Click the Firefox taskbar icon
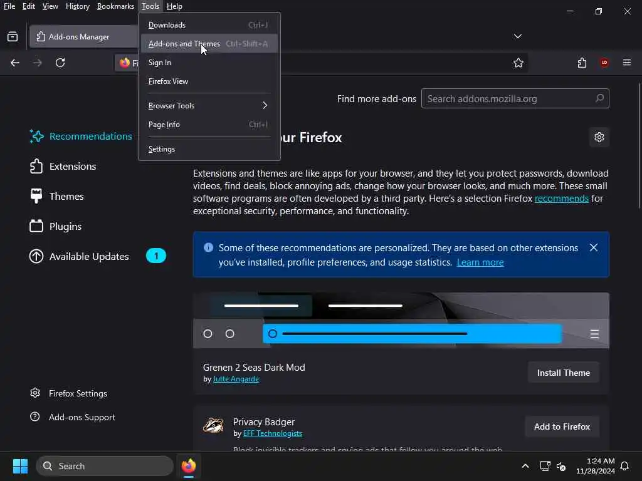 tap(189, 466)
